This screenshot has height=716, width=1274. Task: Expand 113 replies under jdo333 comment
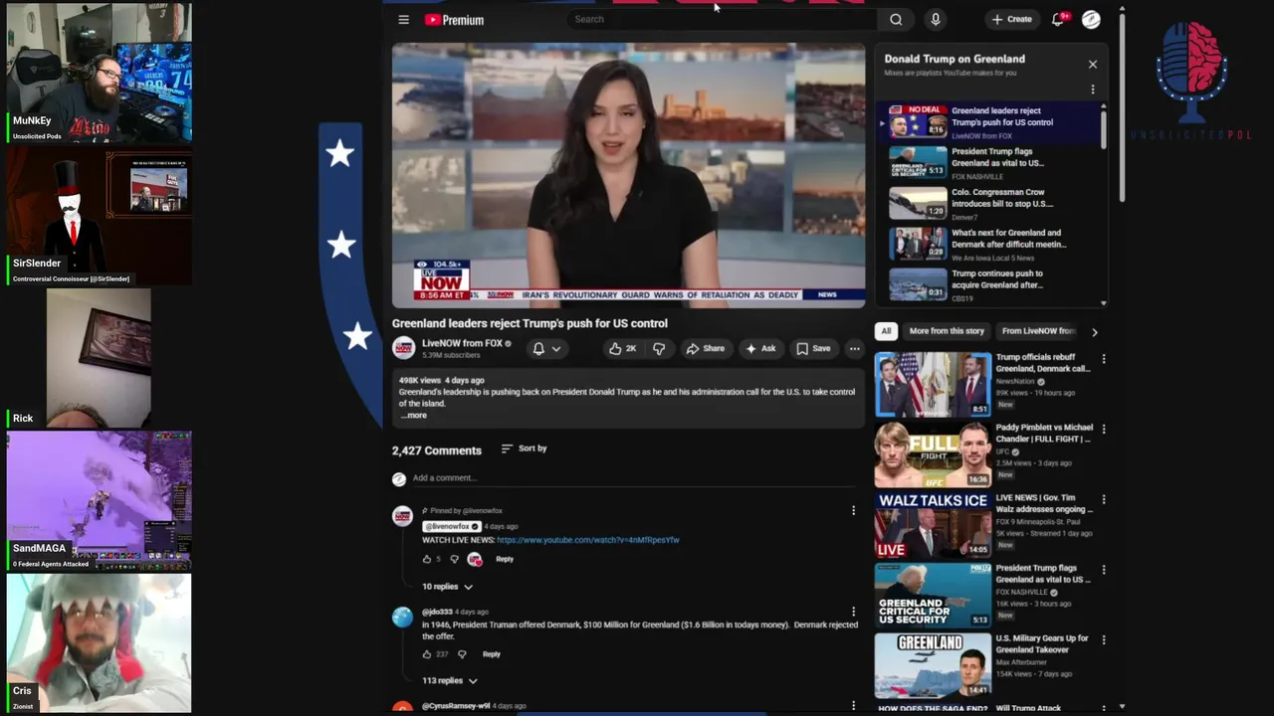[x=450, y=681]
